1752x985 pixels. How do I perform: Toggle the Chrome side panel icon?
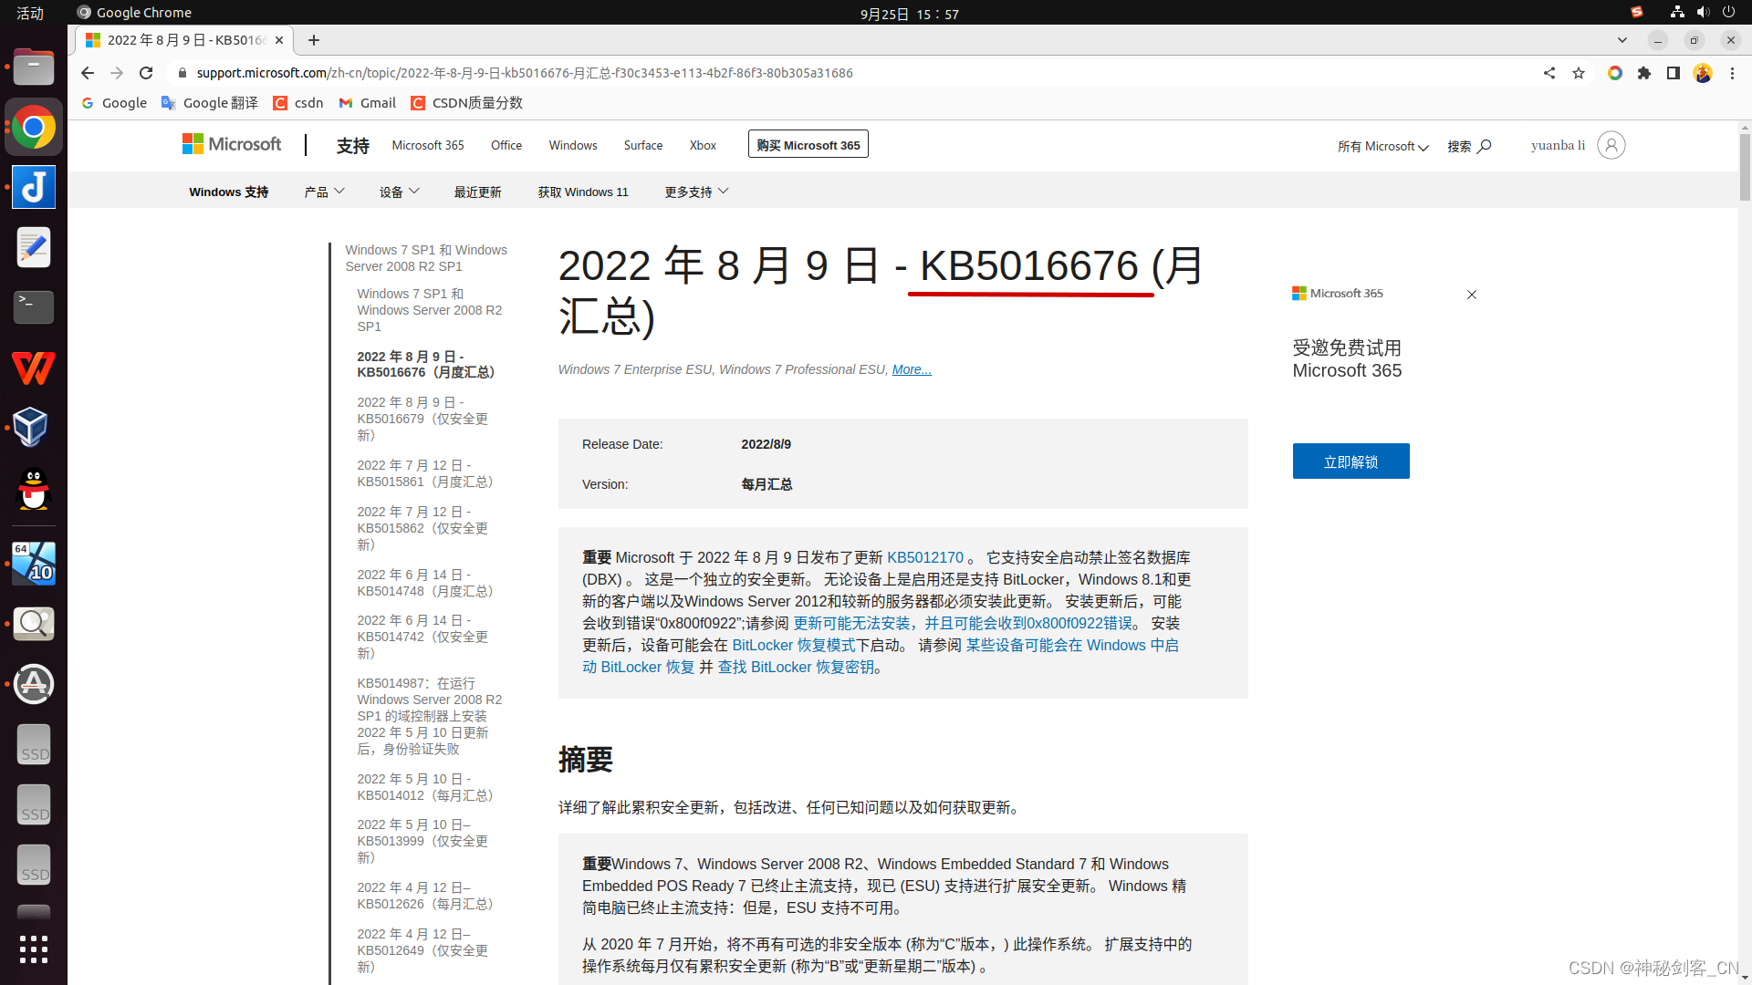[1674, 73]
